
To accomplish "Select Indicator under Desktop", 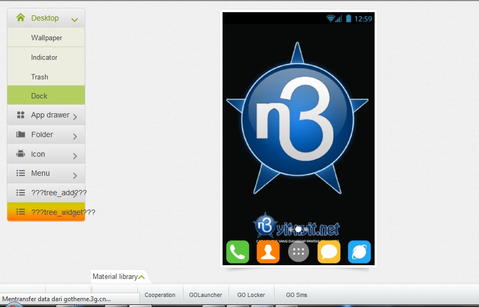I will point(46,57).
